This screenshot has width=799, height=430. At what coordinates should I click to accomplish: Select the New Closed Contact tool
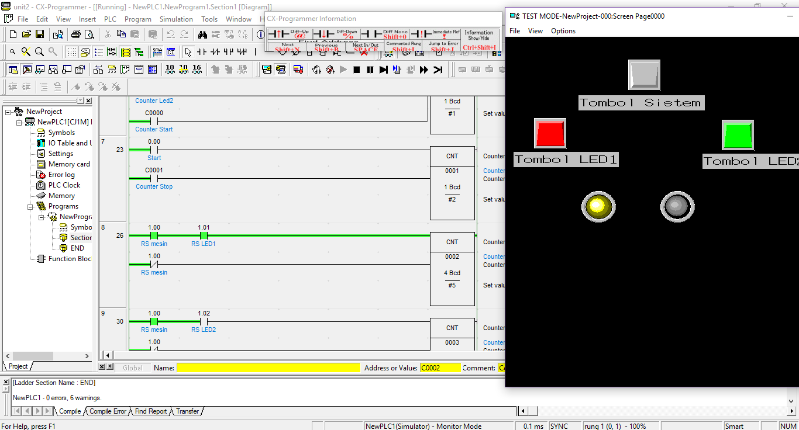click(215, 52)
